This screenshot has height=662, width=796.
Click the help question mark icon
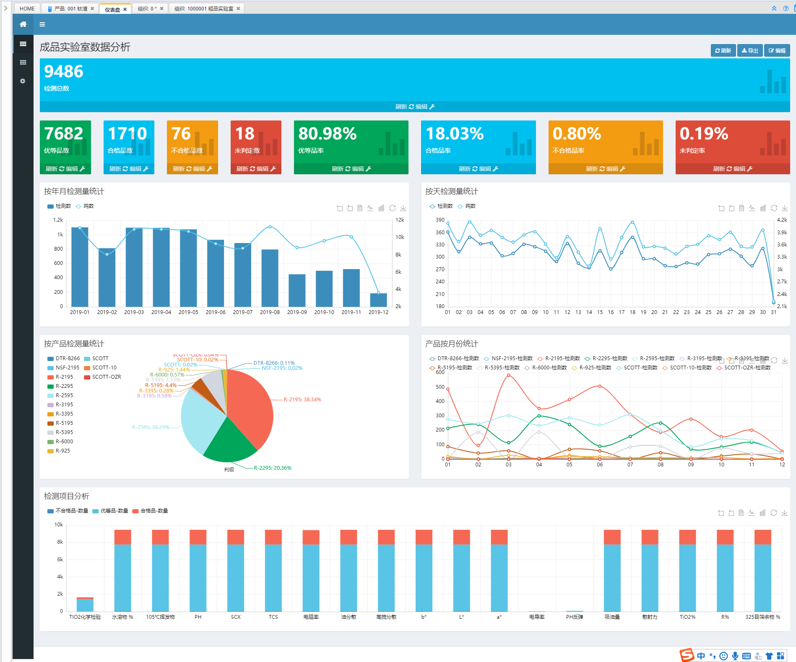click(786, 8)
